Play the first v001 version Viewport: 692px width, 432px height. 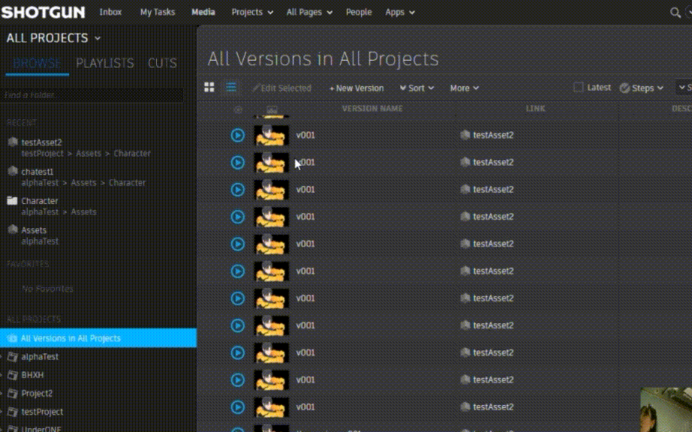pyautogui.click(x=237, y=136)
